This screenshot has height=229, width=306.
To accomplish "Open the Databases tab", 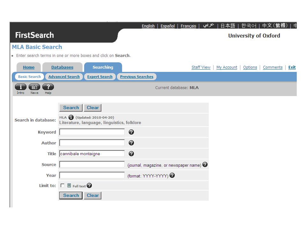I will [x=62, y=67].
